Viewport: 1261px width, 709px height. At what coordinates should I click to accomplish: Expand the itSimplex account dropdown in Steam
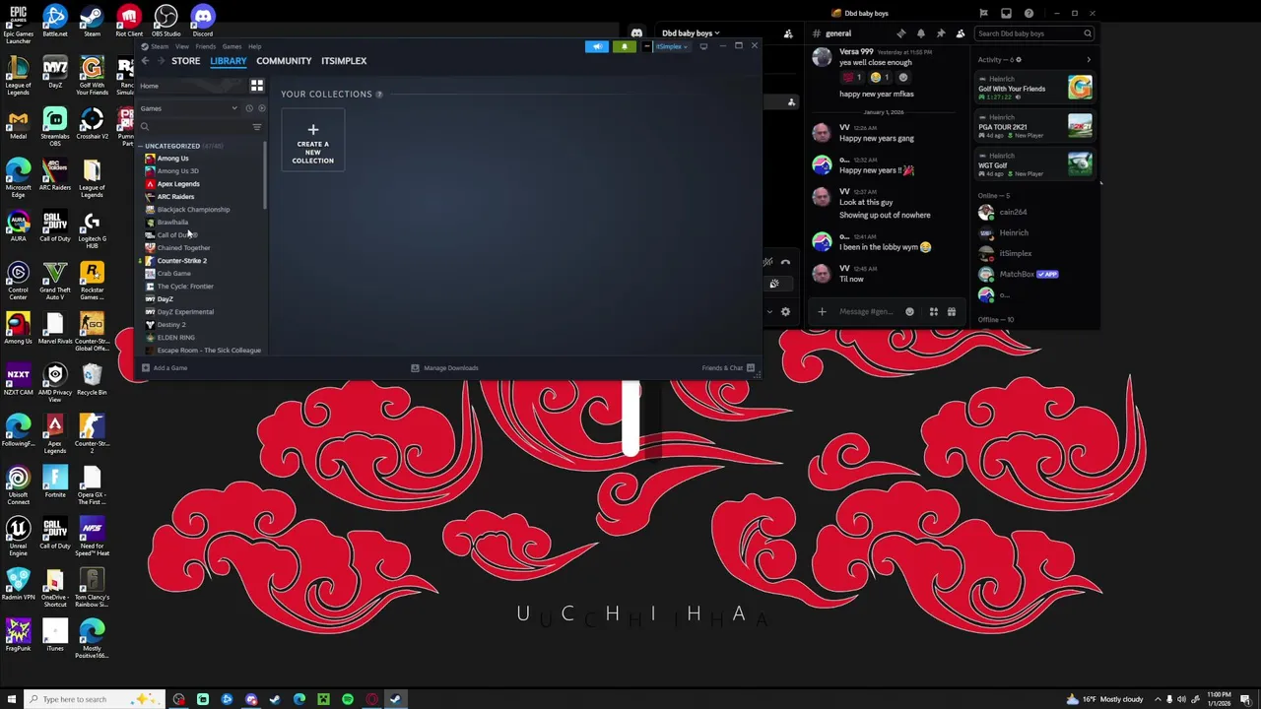pyautogui.click(x=671, y=46)
